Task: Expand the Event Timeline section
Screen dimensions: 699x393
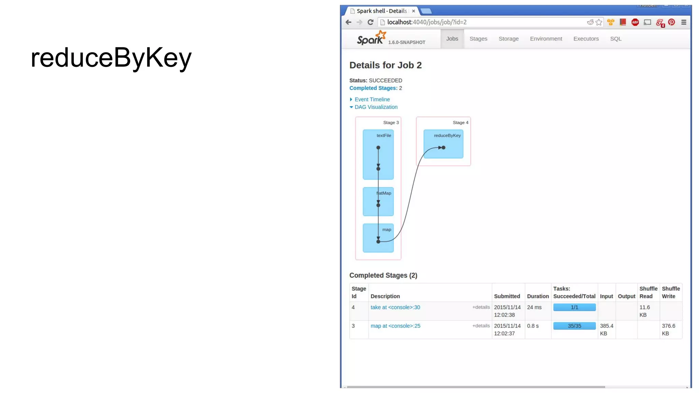Action: [x=372, y=99]
